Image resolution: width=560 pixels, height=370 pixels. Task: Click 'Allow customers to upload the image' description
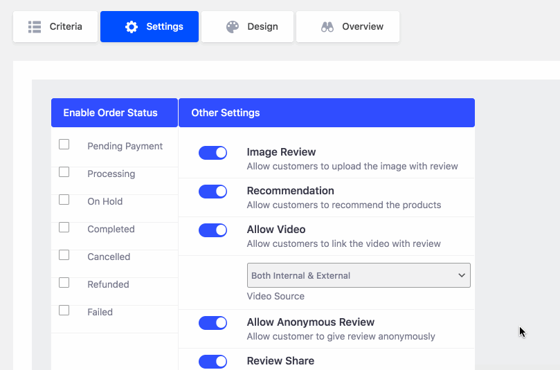tap(352, 166)
